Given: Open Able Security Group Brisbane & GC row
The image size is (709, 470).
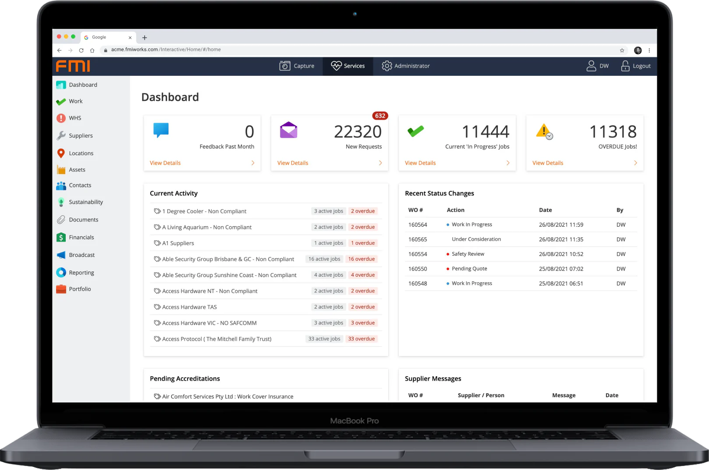Looking at the screenshot, I should [266, 259].
